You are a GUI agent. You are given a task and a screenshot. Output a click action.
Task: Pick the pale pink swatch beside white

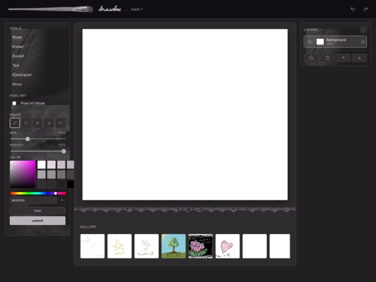point(52,165)
